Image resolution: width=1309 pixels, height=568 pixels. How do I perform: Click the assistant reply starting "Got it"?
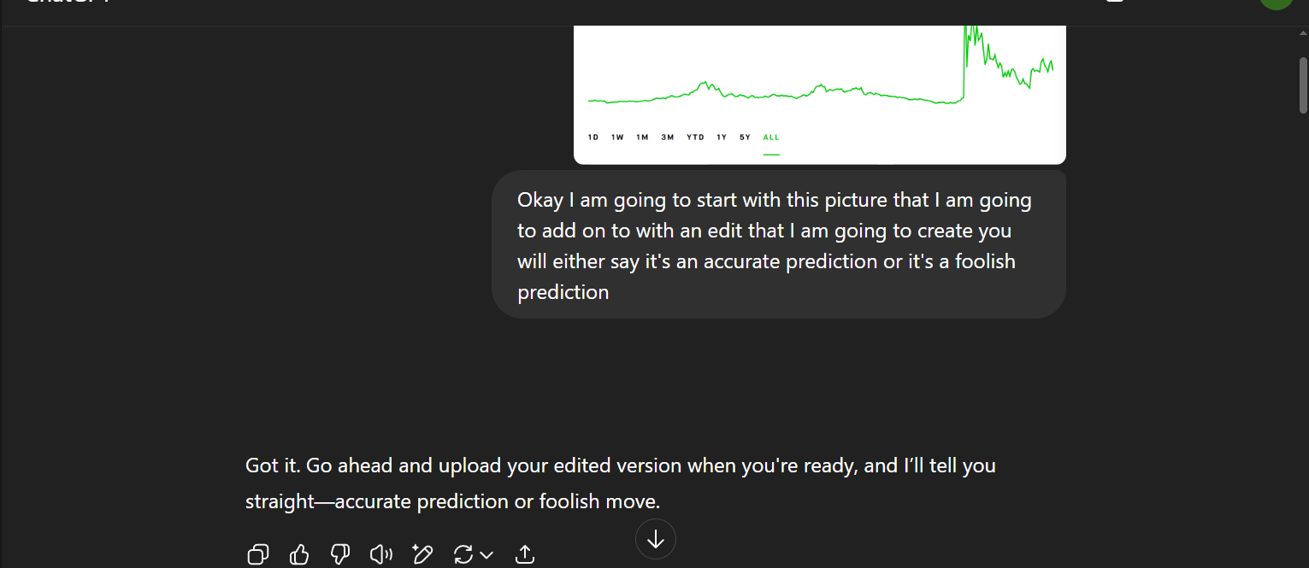(620, 483)
